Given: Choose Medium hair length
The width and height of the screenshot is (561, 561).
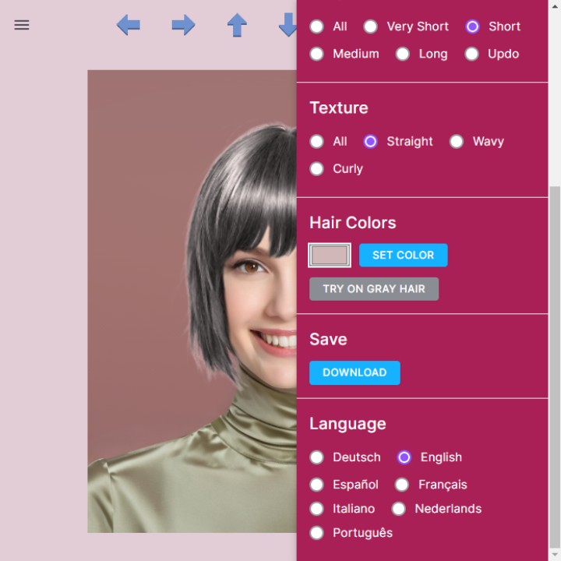Looking at the screenshot, I should (x=317, y=54).
